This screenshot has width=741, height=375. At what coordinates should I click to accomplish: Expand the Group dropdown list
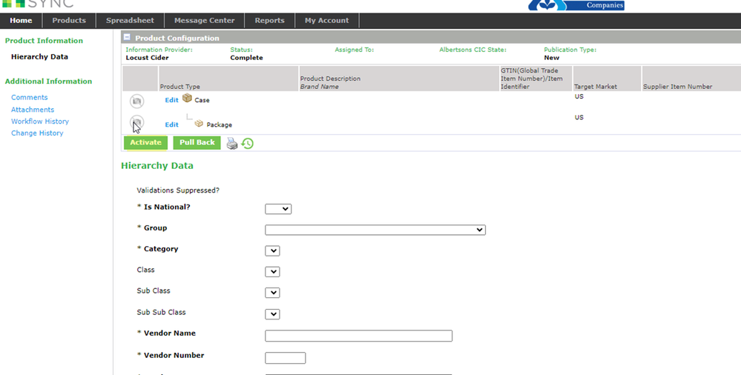pyautogui.click(x=375, y=230)
